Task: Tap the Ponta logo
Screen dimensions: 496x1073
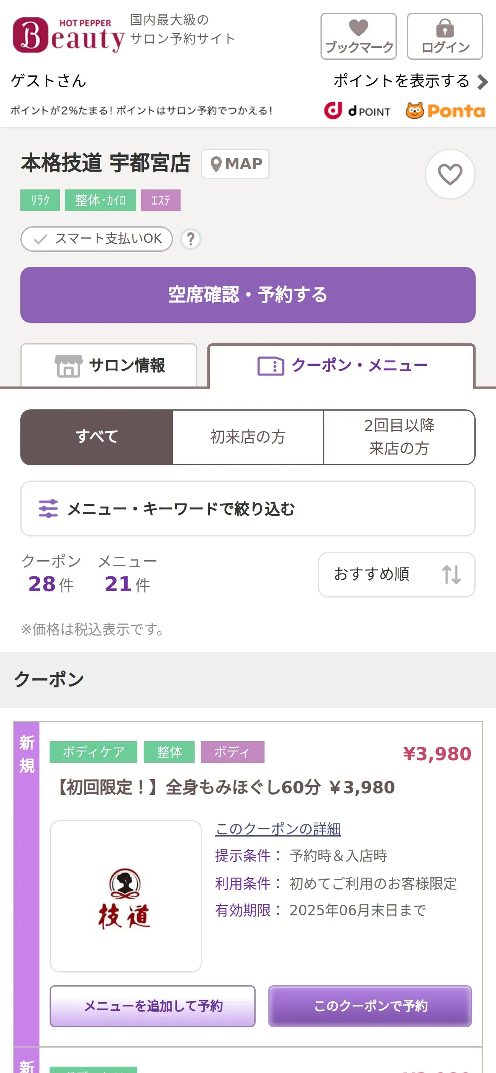Action: (x=445, y=111)
